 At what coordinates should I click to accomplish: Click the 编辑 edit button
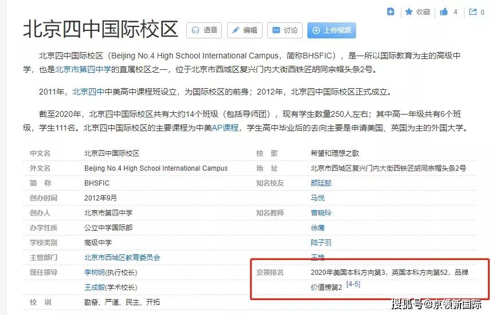(x=244, y=30)
